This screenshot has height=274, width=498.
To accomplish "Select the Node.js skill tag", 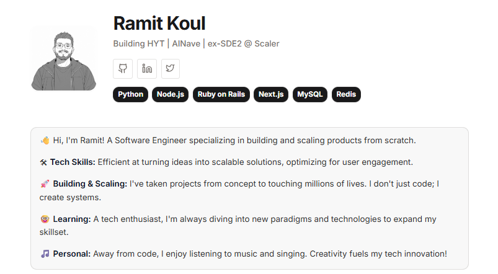I will click(170, 95).
